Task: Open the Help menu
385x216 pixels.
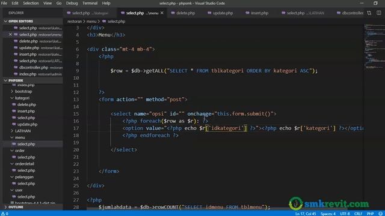Action: coord(106,3)
